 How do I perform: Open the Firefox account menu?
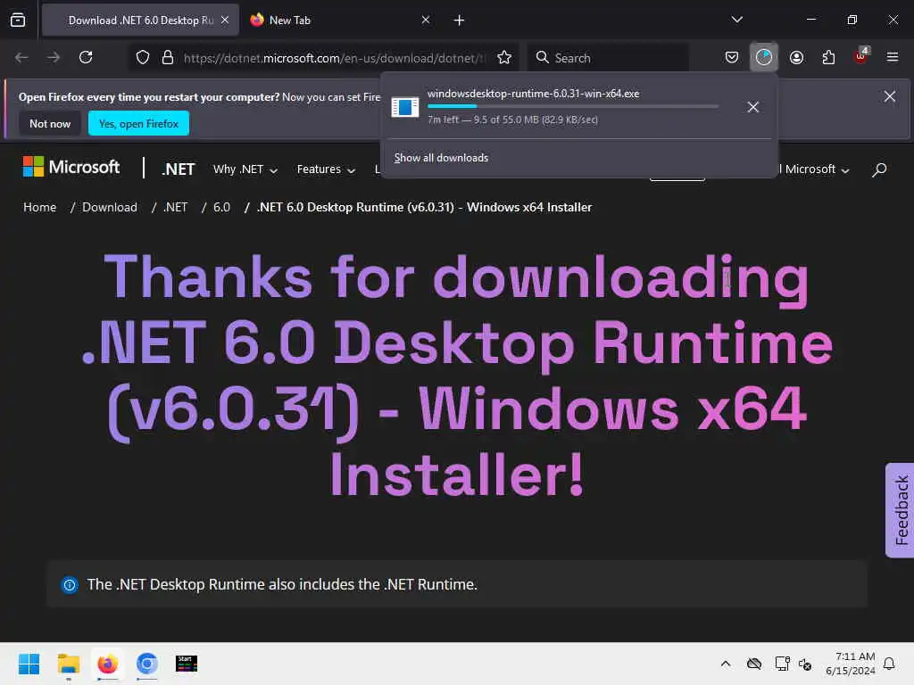796,57
